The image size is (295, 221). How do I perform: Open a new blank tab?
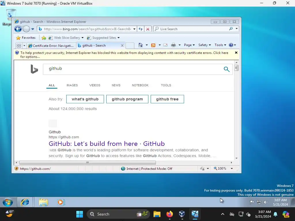click(x=130, y=45)
